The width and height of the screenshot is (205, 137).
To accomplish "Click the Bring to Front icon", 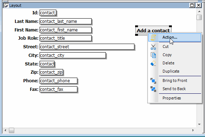I will click(153, 81).
